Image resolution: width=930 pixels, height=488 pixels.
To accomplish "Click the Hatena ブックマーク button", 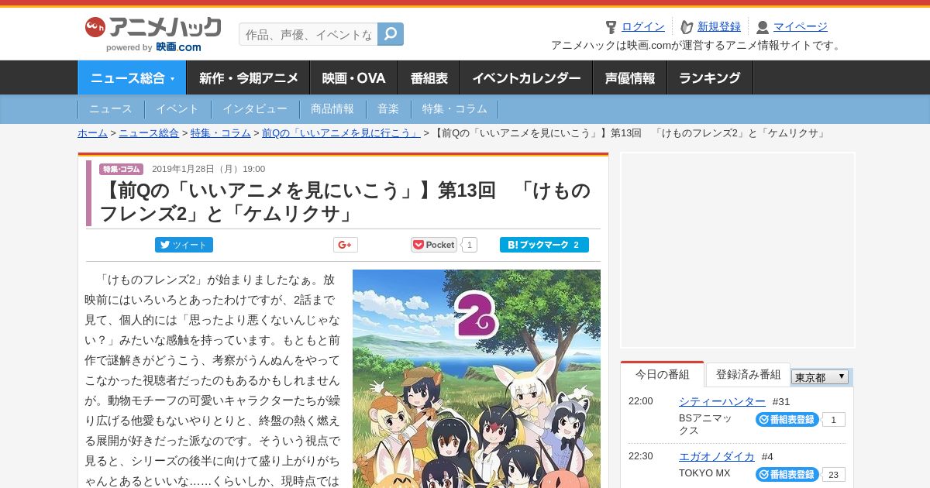I will click(x=544, y=245).
